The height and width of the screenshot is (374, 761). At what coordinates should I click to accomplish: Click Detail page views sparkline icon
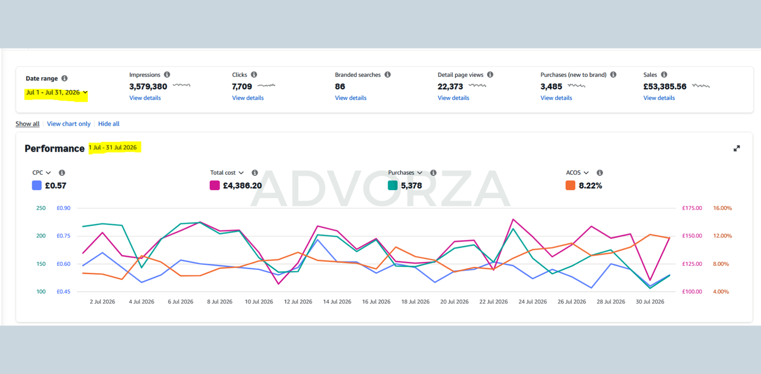pyautogui.click(x=478, y=86)
